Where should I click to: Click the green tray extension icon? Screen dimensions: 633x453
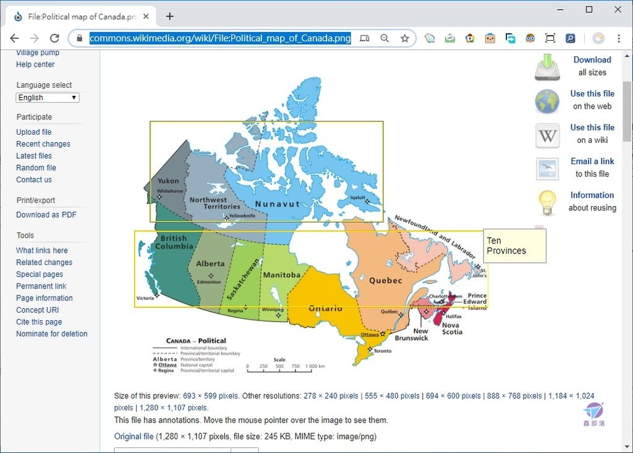pyautogui.click(x=450, y=38)
